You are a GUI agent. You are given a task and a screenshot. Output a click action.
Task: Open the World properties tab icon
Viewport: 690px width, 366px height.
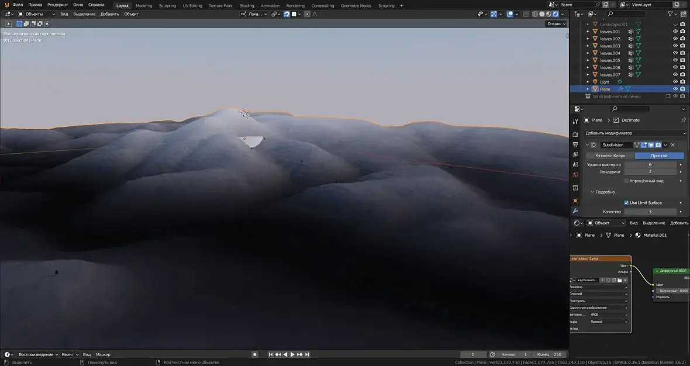(575, 175)
